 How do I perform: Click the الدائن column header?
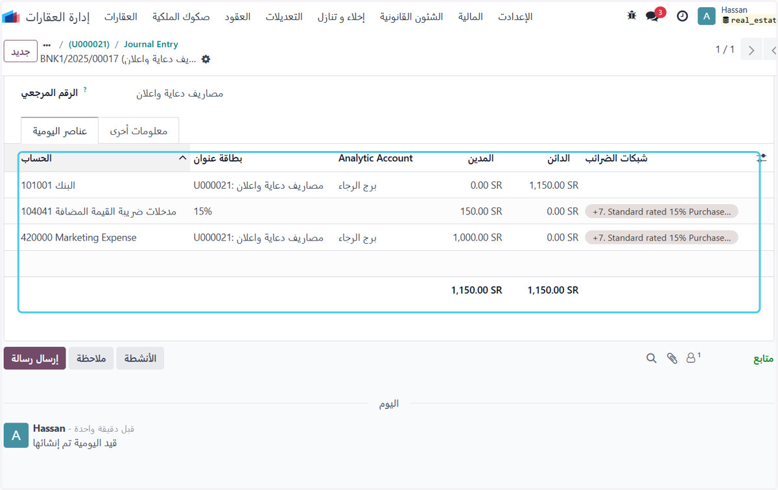(558, 158)
